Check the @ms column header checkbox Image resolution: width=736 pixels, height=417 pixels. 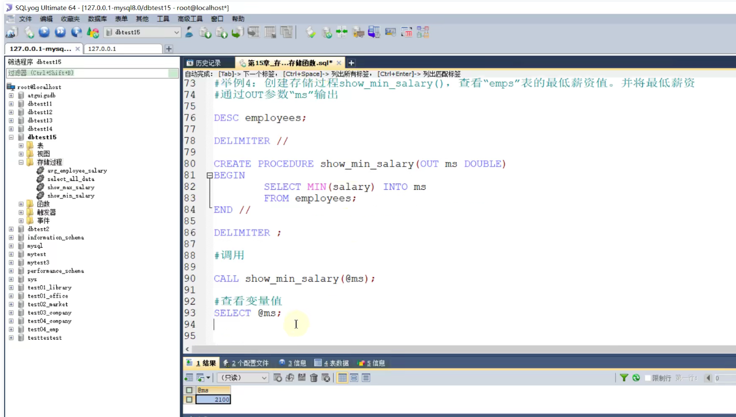tap(189, 390)
